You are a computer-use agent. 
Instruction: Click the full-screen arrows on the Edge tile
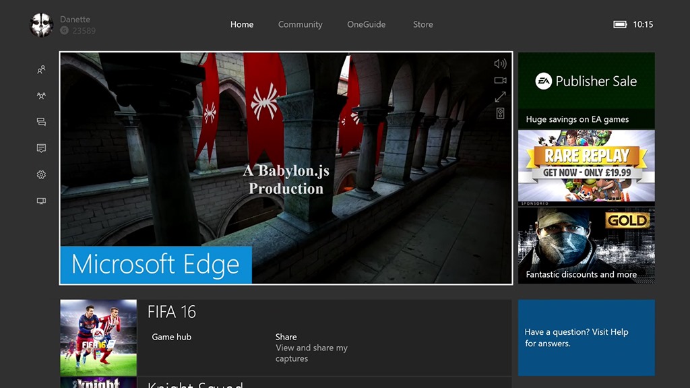[501, 96]
